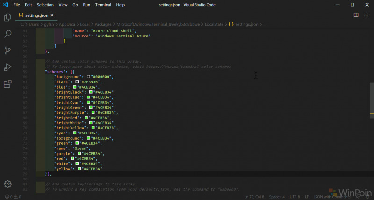Click the LocalState breadcrumb segment
This screenshot has height=200, width=374.
click(214, 24)
